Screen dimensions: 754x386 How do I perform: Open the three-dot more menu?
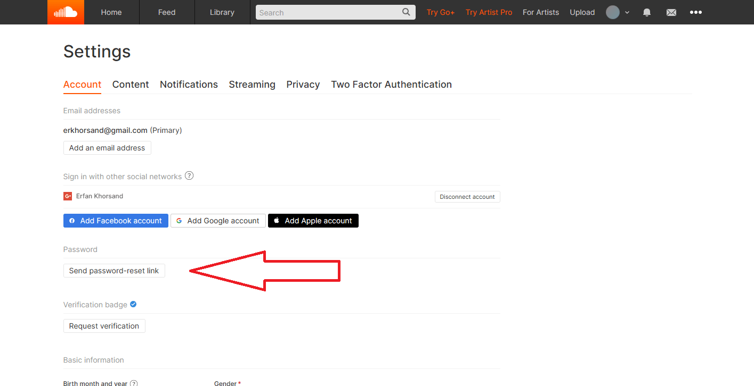pyautogui.click(x=696, y=12)
